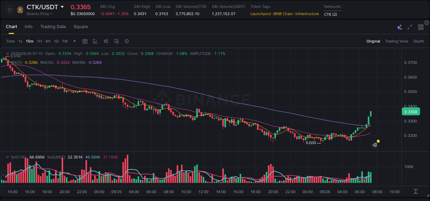
Task: Open the indicators candlestick comparison icon
Action: point(106,41)
